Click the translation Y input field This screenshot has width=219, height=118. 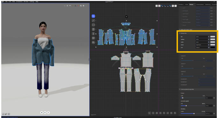tap(207, 82)
